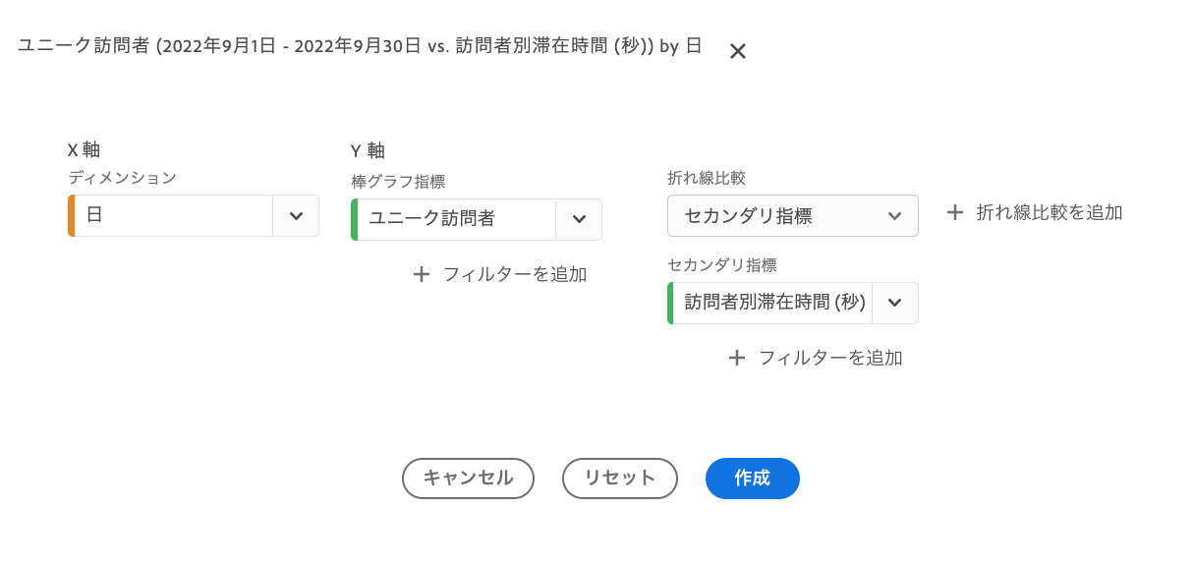The image size is (1193, 564).
Task: Click the orange color bar on the 日 field
Action: tap(71, 215)
